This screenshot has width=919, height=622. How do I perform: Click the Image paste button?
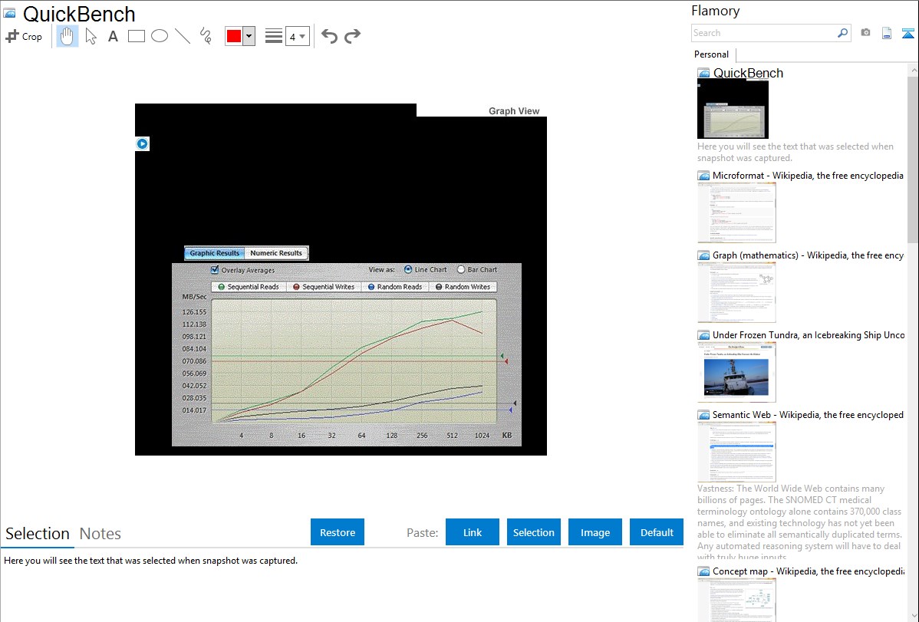(595, 532)
